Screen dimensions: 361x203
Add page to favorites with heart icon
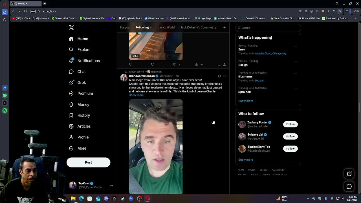click(x=323, y=11)
